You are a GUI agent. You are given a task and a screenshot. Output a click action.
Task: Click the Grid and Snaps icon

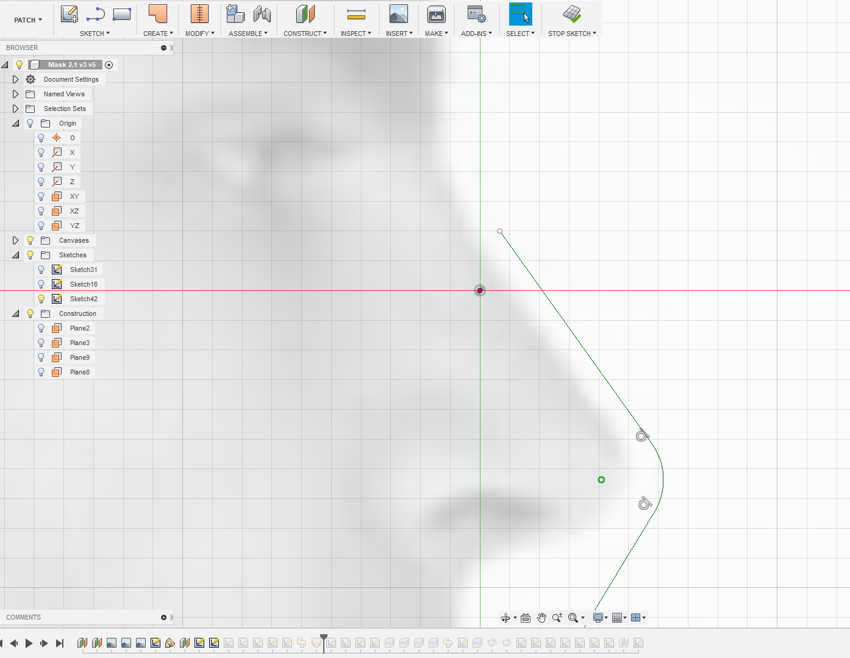(x=618, y=618)
